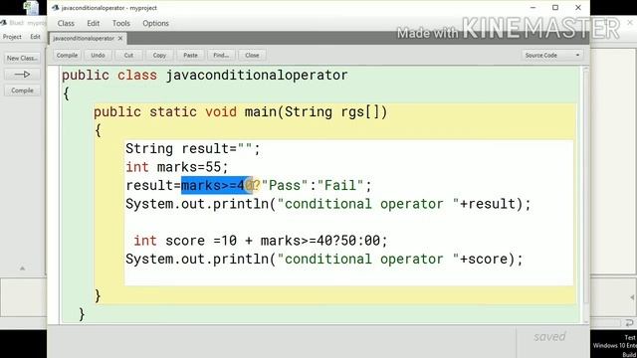Close the javaconditionaloperator tab

click(x=120, y=38)
